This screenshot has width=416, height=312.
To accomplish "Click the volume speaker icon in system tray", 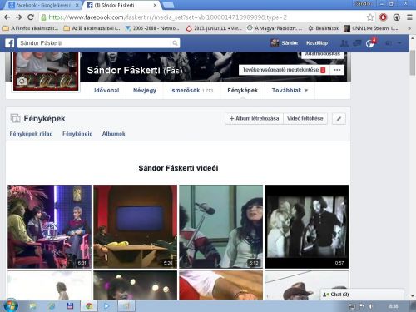I will click(x=371, y=306).
